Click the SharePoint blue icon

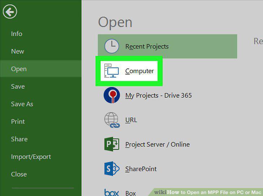112,169
